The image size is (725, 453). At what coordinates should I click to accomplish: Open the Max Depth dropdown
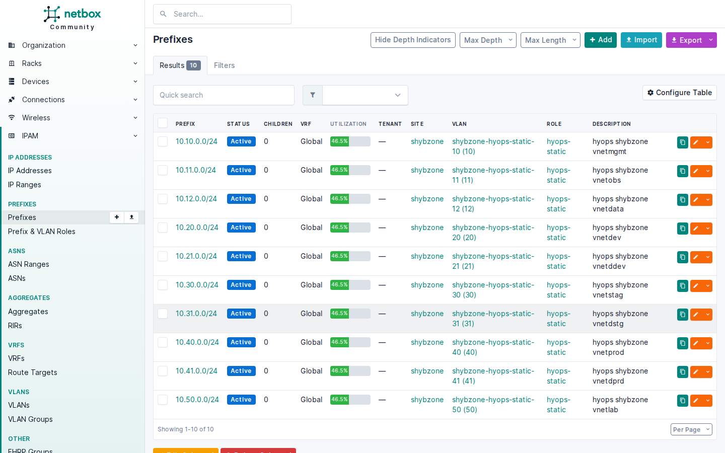[x=488, y=40]
